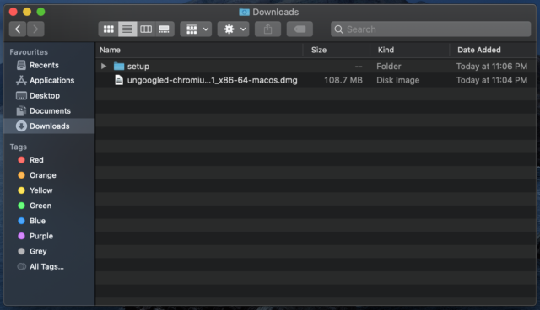Filter by the Red tag
This screenshot has width=540, height=310.
[x=49, y=160]
